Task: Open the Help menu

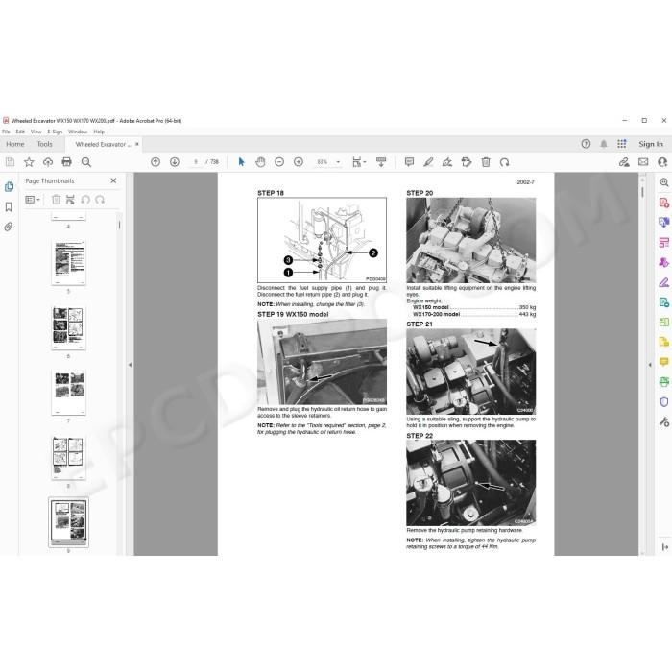Action: click(x=99, y=132)
